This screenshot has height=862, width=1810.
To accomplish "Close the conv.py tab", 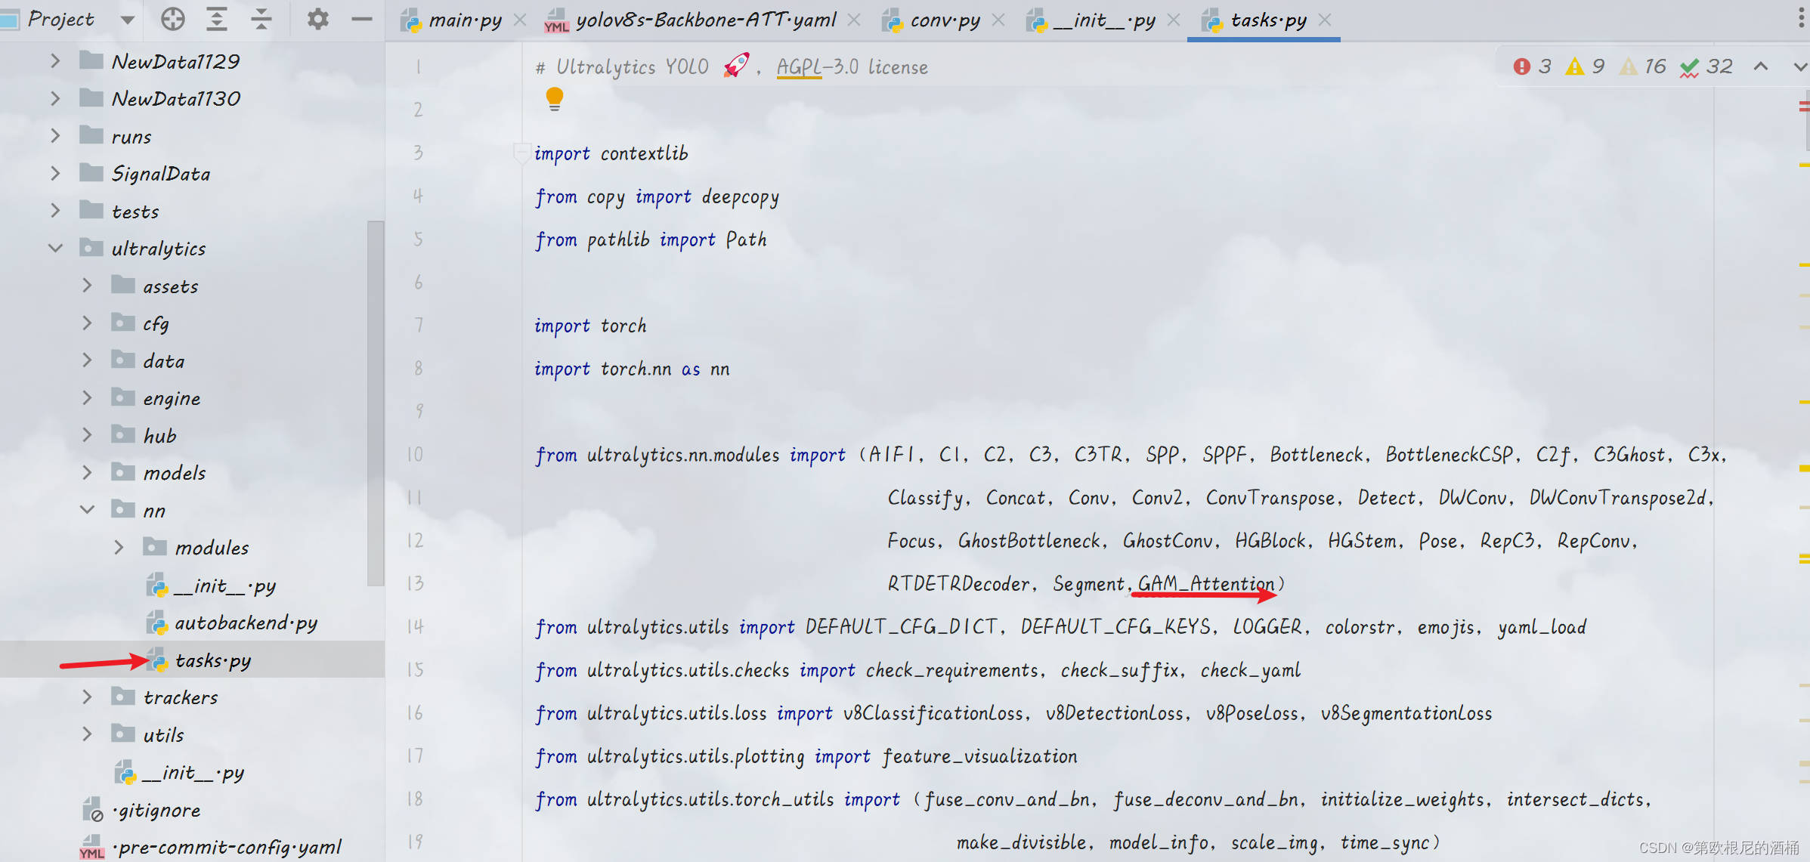I will tap(998, 20).
